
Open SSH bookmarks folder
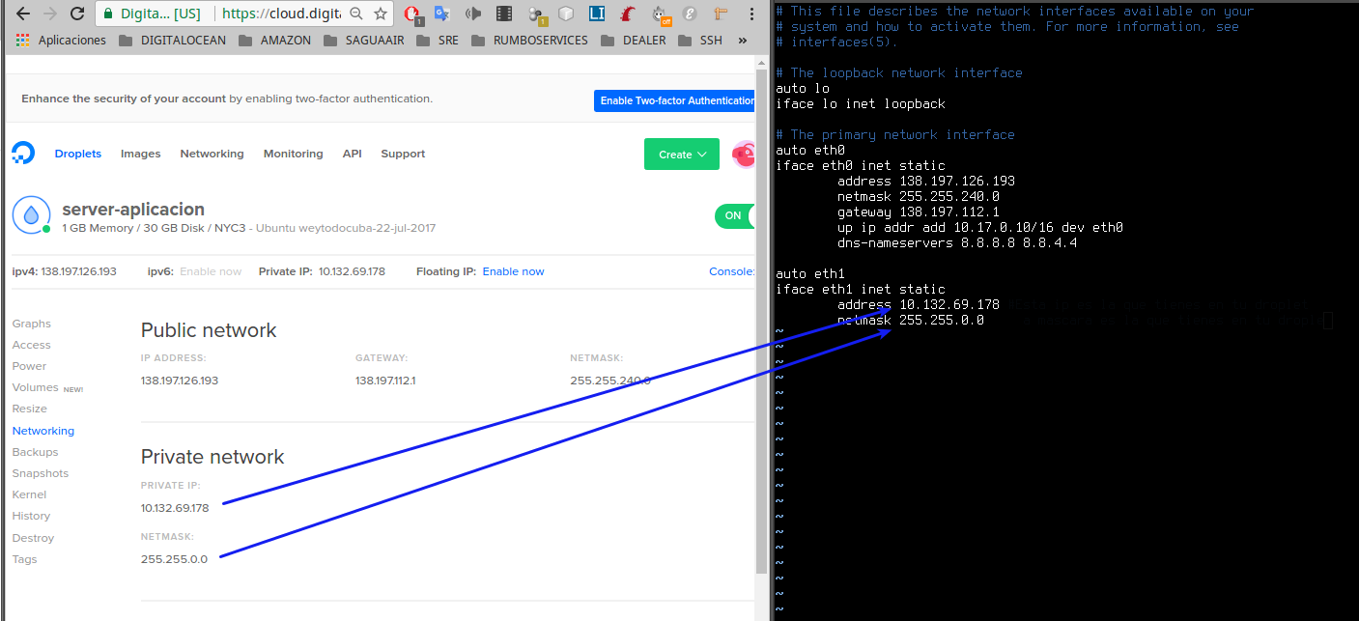click(699, 41)
